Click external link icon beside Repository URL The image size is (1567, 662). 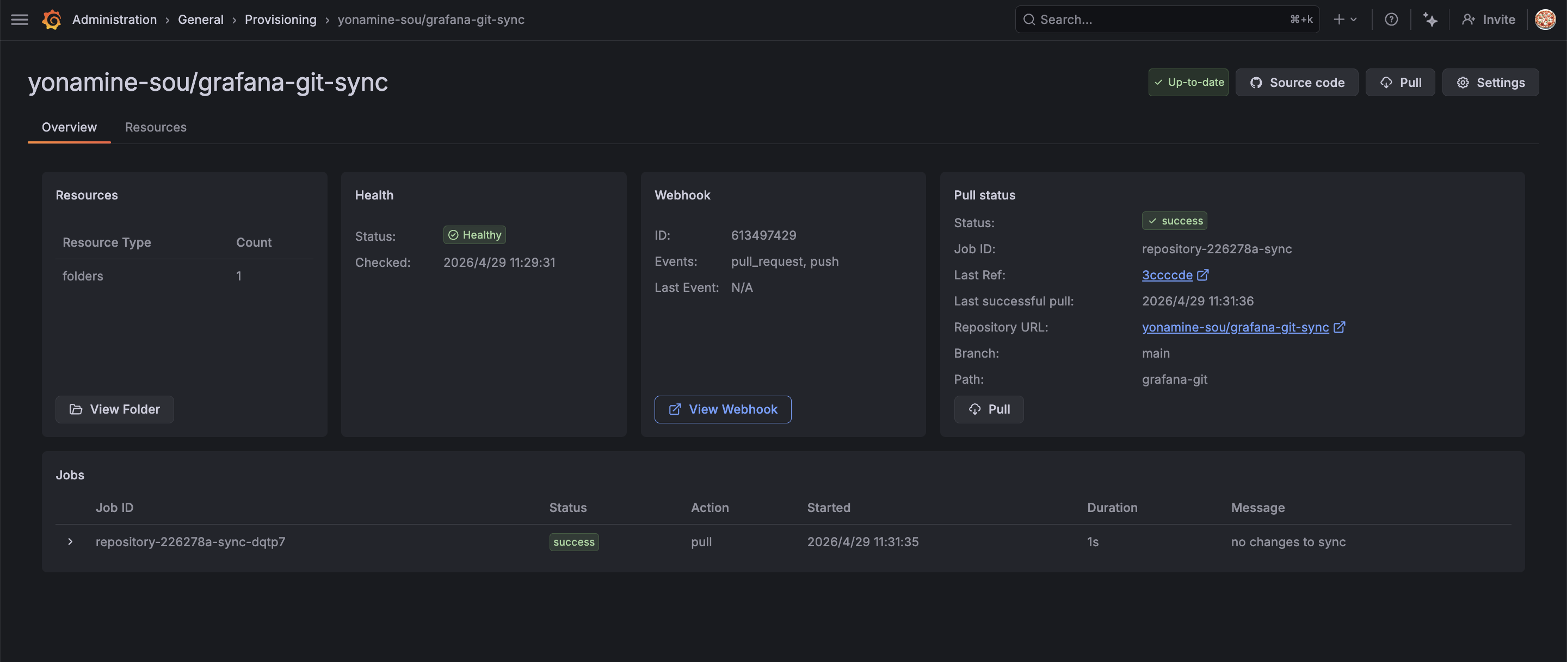pyautogui.click(x=1339, y=327)
